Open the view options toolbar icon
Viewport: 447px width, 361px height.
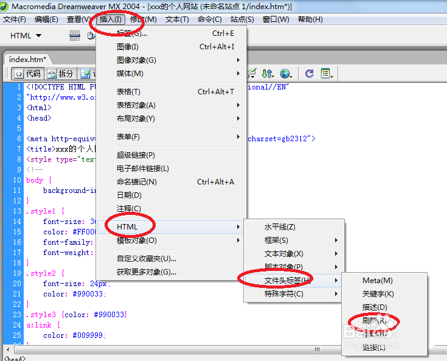[x=327, y=74]
